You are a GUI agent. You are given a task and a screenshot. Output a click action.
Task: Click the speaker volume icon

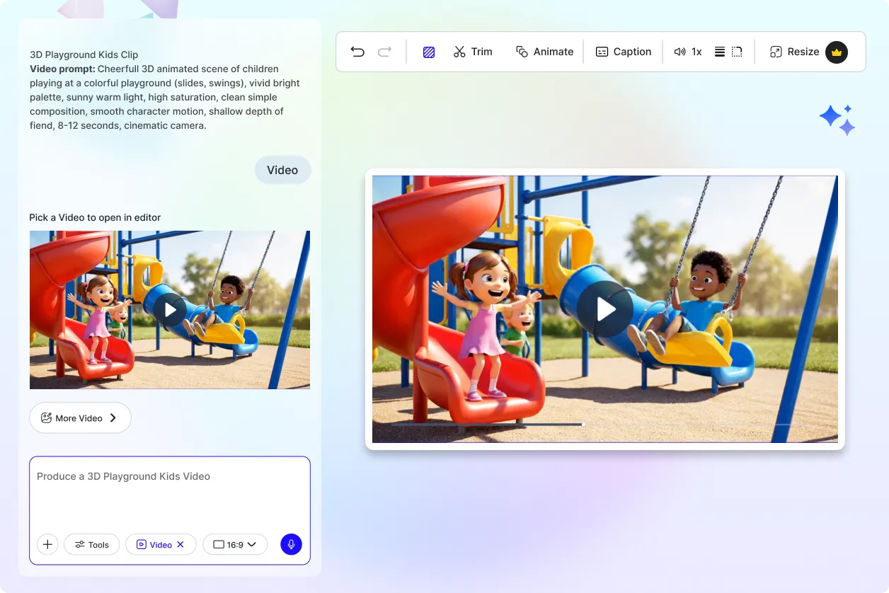pos(679,51)
